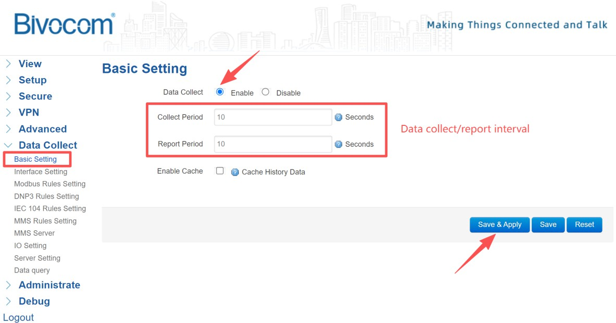Go to IEC 104 Rules Setting
Image resolution: width=616 pixels, height=323 pixels.
click(x=50, y=209)
